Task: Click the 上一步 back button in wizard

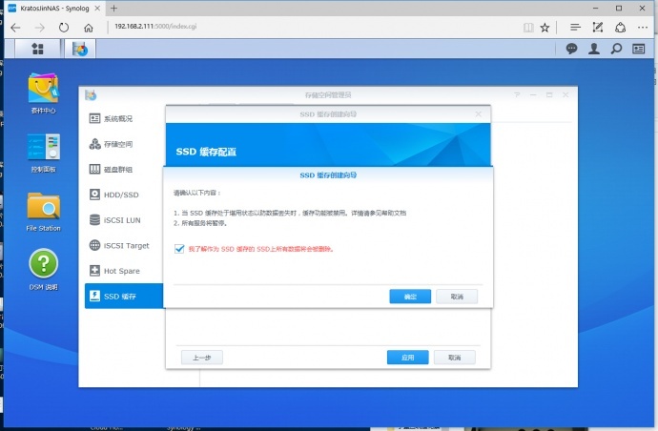Action: (x=202, y=358)
